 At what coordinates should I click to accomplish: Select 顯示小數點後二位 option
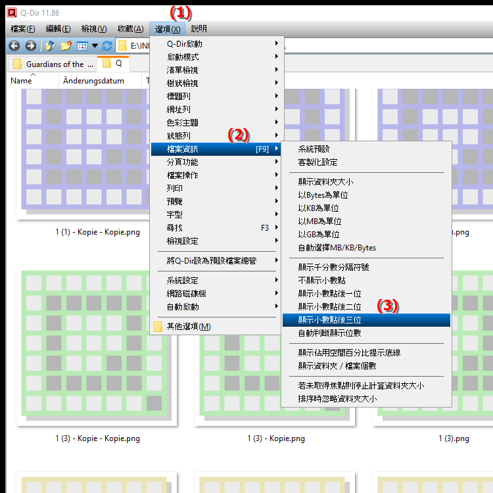point(366,307)
